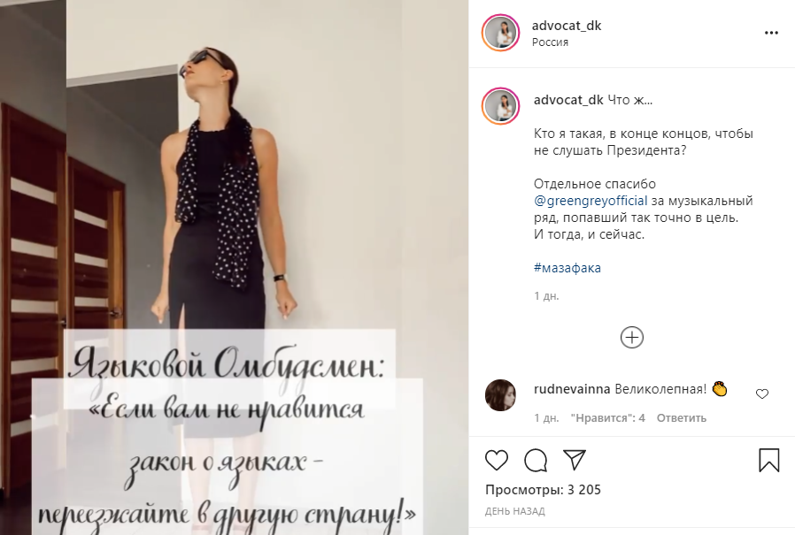The height and width of the screenshot is (535, 795).
Task: Share post using paper plane icon
Action: [575, 460]
